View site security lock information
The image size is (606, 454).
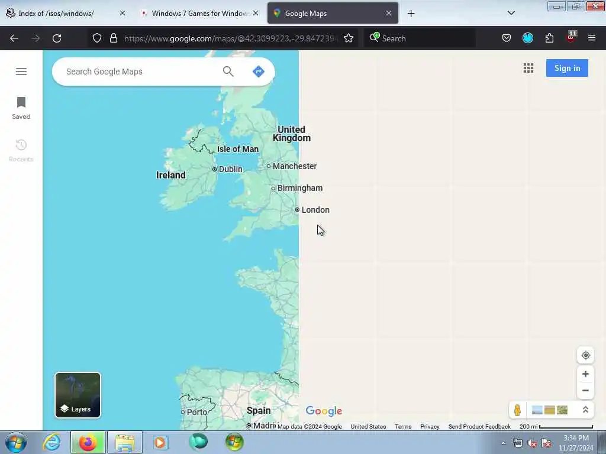[113, 38]
